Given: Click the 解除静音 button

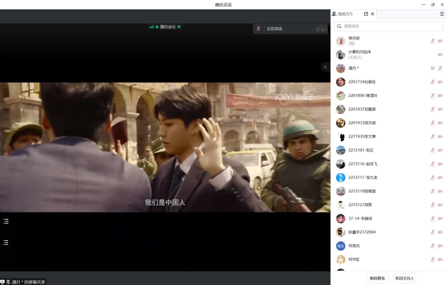Looking at the screenshot, I should point(378,278).
